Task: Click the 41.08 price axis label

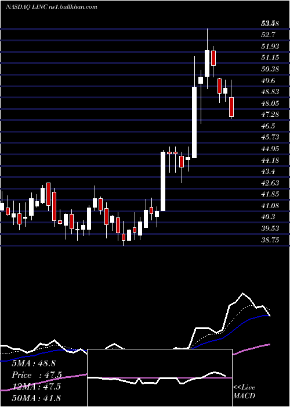Action: tap(270, 206)
